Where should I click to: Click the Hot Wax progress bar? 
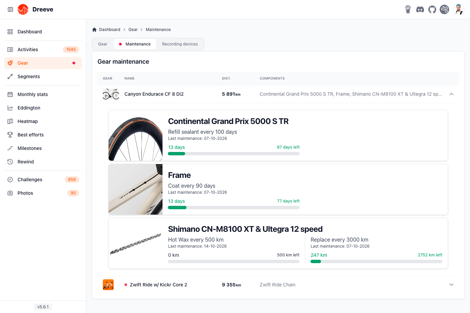pyautogui.click(x=234, y=261)
